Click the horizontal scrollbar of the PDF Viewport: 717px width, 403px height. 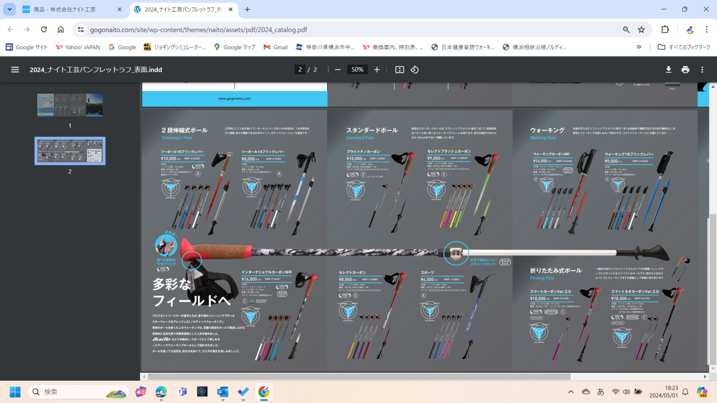coord(358,377)
